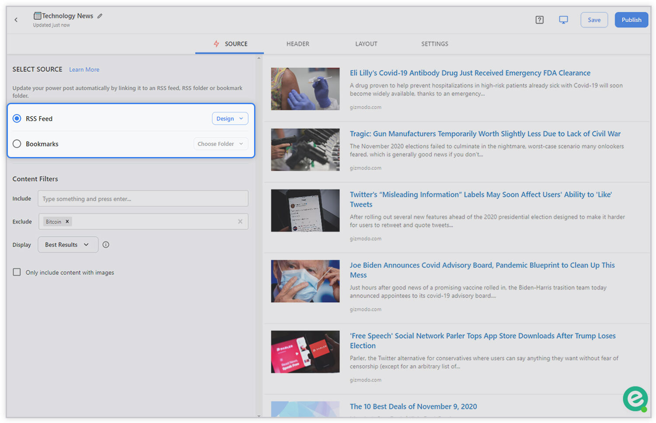
Task: Open desktop preview monitor icon
Action: (563, 20)
